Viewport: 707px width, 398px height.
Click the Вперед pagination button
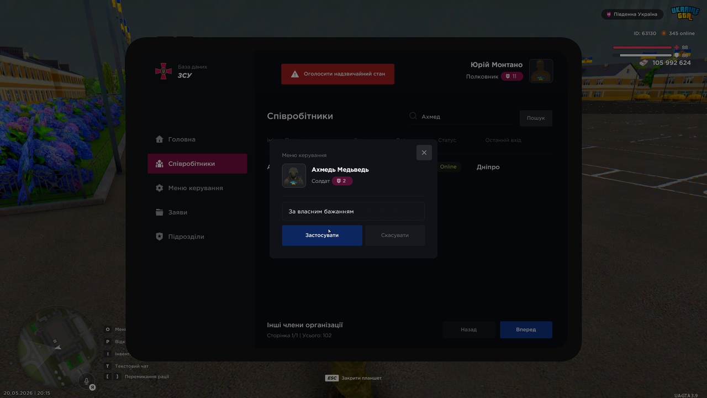coord(526,329)
